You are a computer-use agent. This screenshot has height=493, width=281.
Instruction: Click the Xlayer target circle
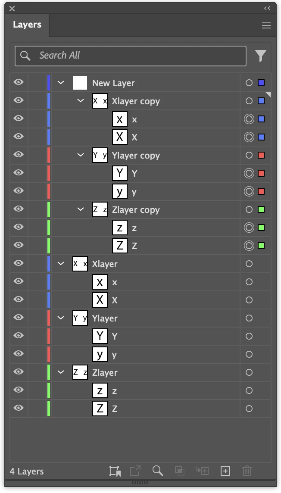[249, 264]
